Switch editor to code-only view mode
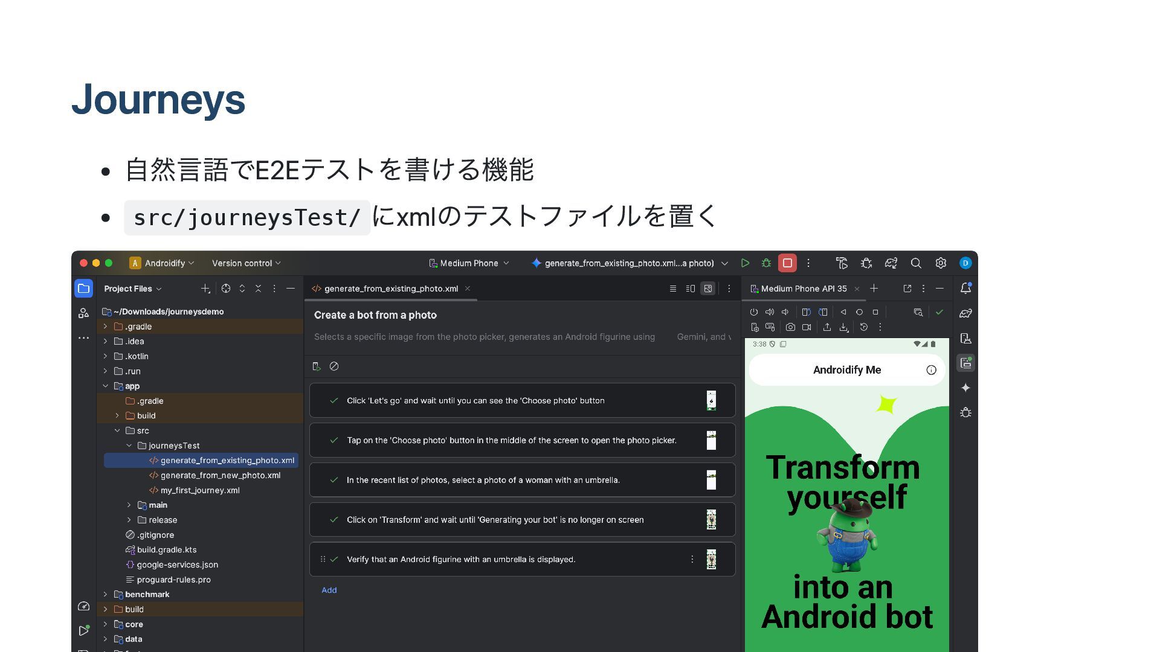1160x652 pixels. tap(673, 289)
